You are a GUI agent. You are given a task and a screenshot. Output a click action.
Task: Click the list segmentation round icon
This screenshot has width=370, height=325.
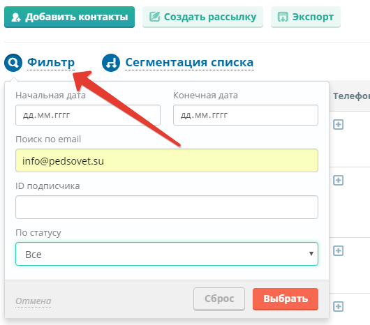[111, 63]
